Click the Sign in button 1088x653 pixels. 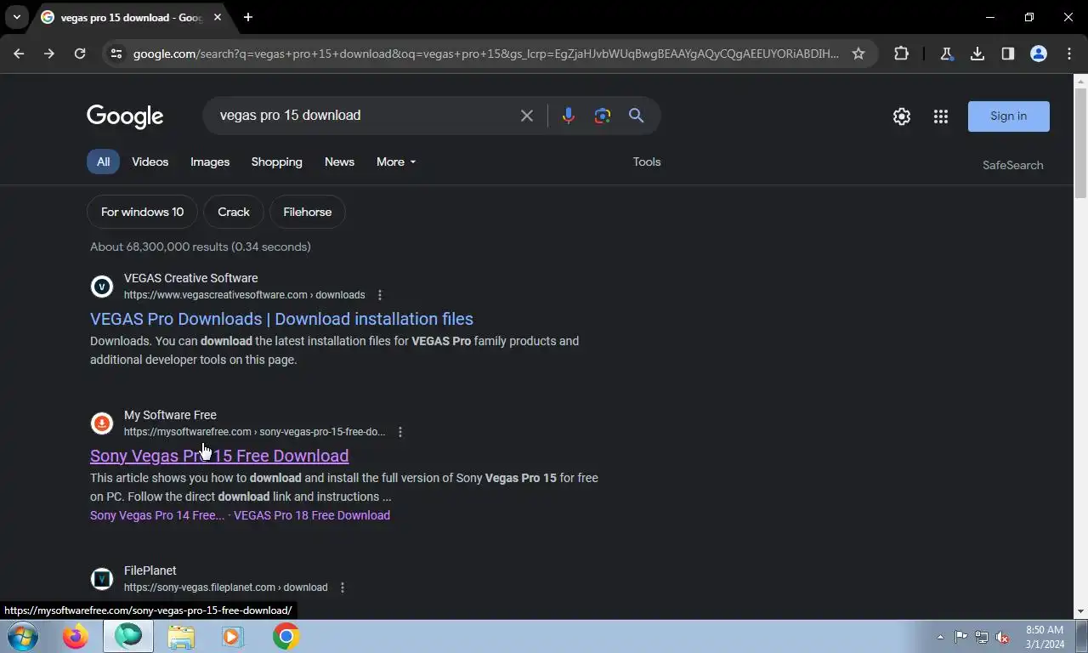1009,116
